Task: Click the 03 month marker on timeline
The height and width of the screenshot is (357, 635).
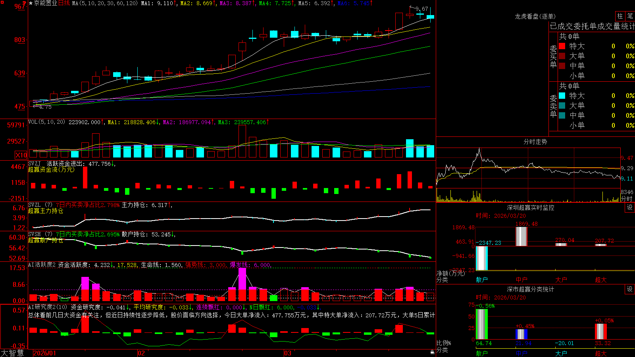Action: pyautogui.click(x=288, y=353)
